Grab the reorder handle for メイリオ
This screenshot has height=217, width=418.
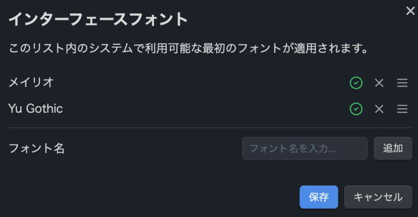tap(402, 83)
